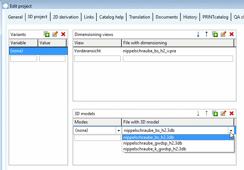Delete the variant with the red X icon
Screen dimensions: 244x170
tap(63, 34)
